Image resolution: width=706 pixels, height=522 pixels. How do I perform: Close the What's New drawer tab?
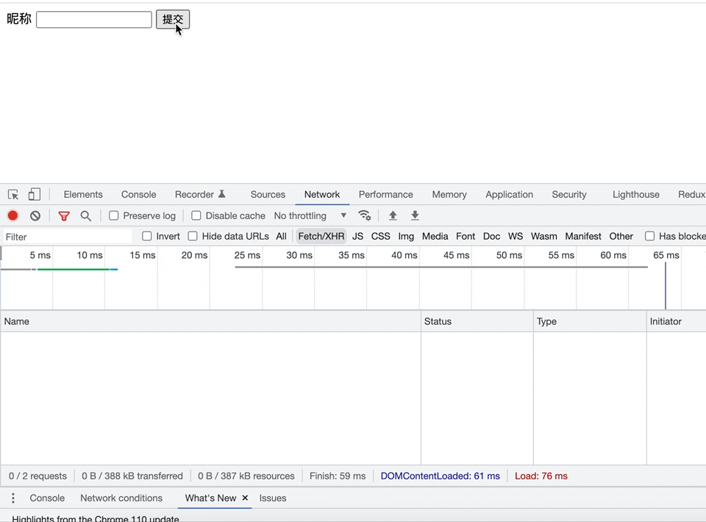245,498
